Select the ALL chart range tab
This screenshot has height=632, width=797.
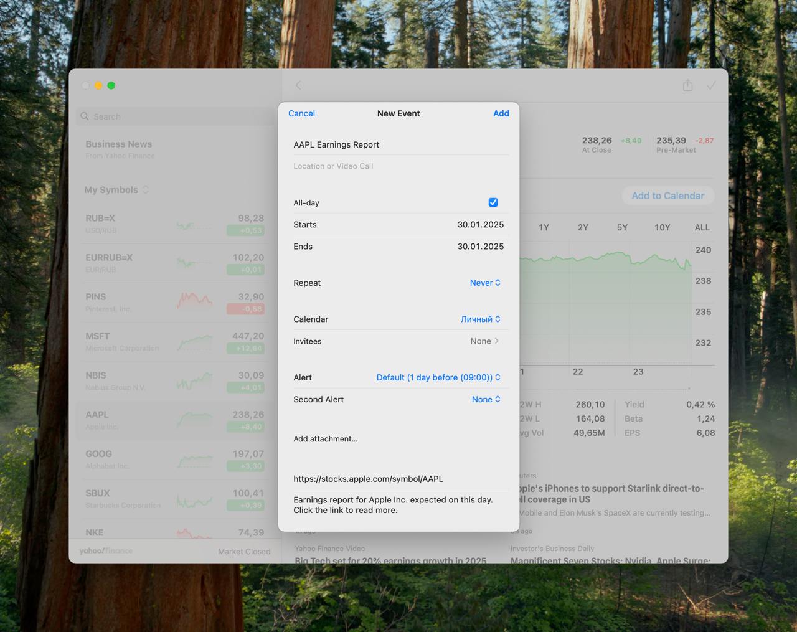[702, 227]
